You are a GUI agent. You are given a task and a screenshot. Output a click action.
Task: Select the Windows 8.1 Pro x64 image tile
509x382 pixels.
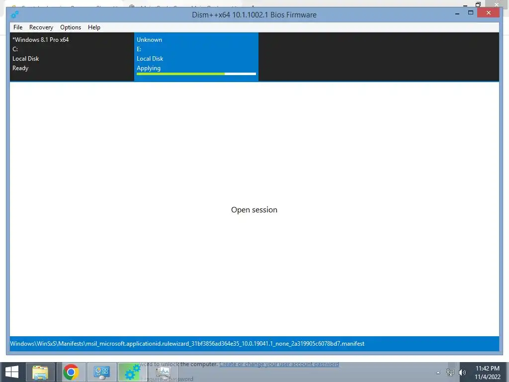click(x=72, y=57)
